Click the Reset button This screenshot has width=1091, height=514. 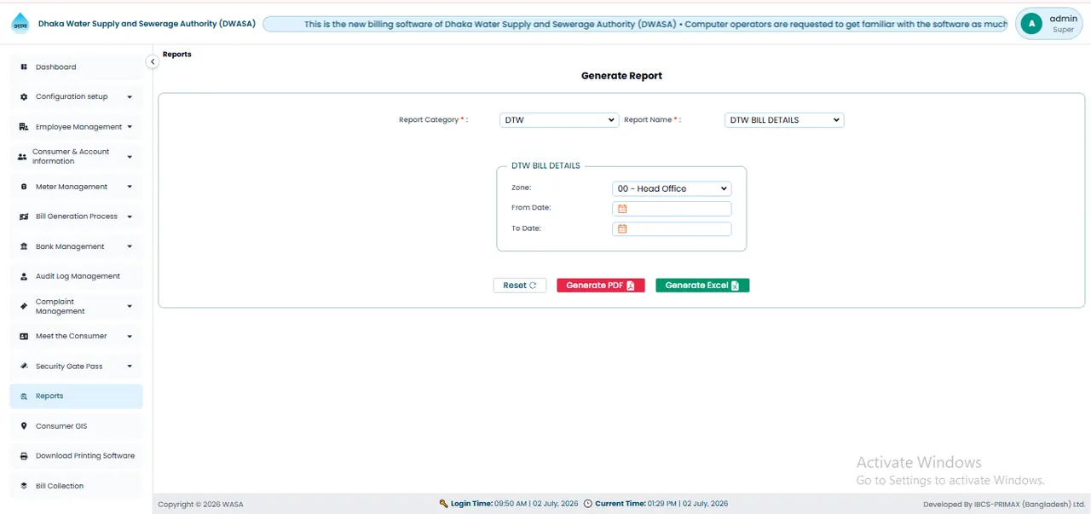point(520,286)
